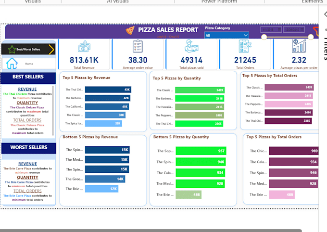Click REVENUE heading under Best Sellers
The width and height of the screenshot is (327, 232).
(27, 89)
